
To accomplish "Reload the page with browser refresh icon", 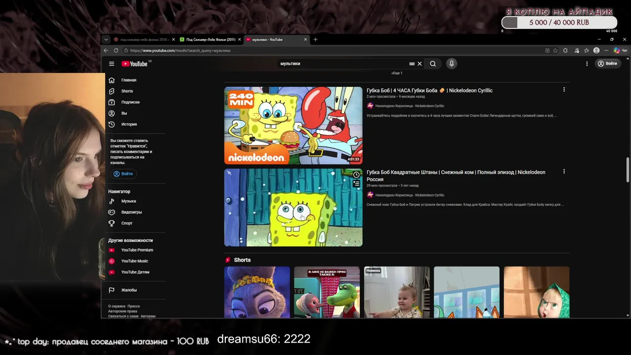I will coord(116,50).
